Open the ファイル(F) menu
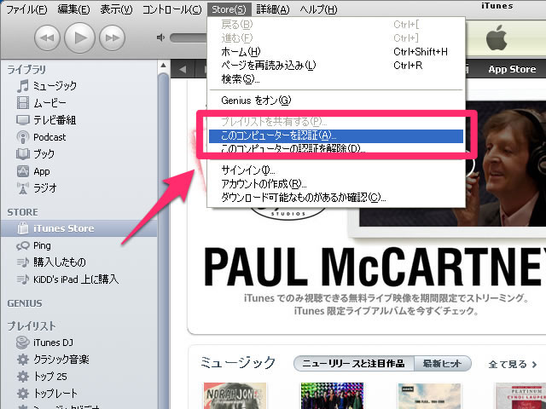The width and height of the screenshot is (546, 409). (x=26, y=9)
